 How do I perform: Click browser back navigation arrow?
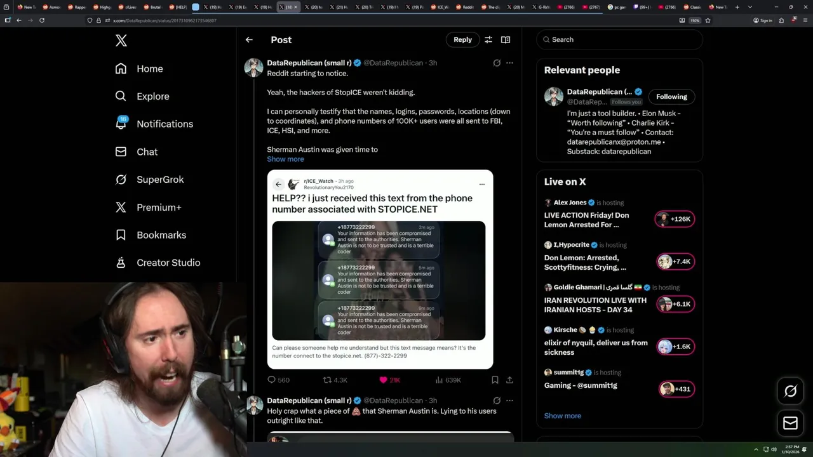tap(19, 20)
